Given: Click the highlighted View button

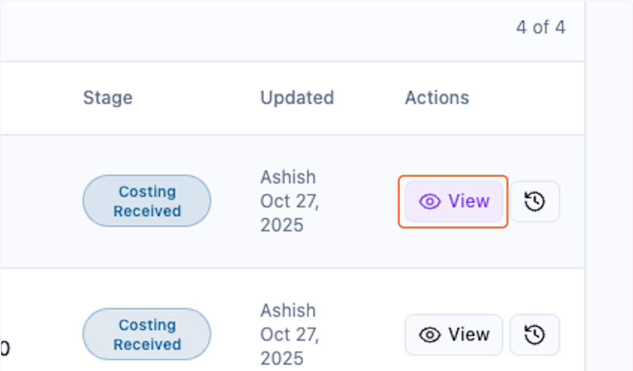Looking at the screenshot, I should click(x=454, y=201).
